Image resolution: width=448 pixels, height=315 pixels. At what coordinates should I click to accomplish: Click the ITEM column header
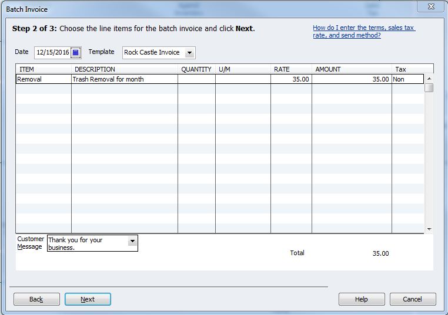[43, 69]
